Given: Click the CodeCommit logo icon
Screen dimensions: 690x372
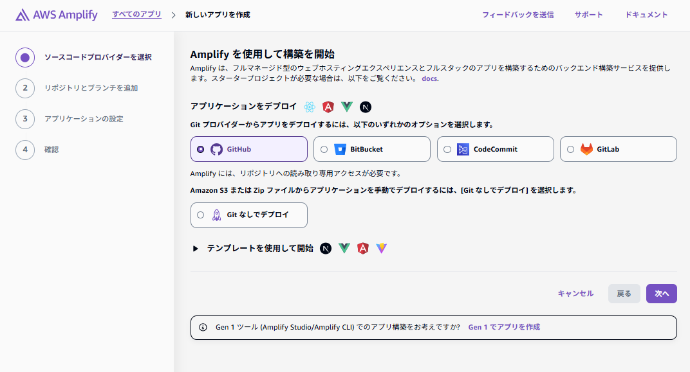Looking at the screenshot, I should pyautogui.click(x=463, y=149).
